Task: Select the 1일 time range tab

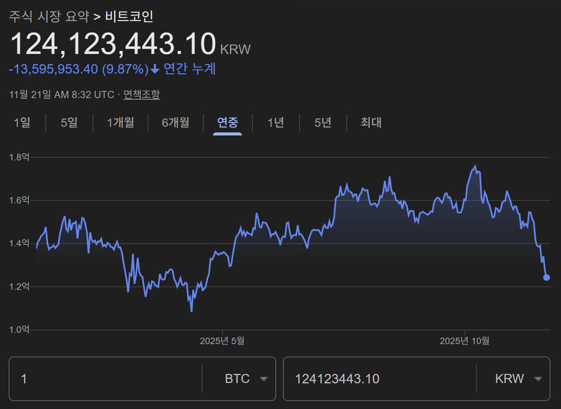Action: click(x=22, y=123)
